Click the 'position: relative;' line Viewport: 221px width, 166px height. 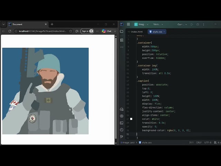click(x=155, y=54)
